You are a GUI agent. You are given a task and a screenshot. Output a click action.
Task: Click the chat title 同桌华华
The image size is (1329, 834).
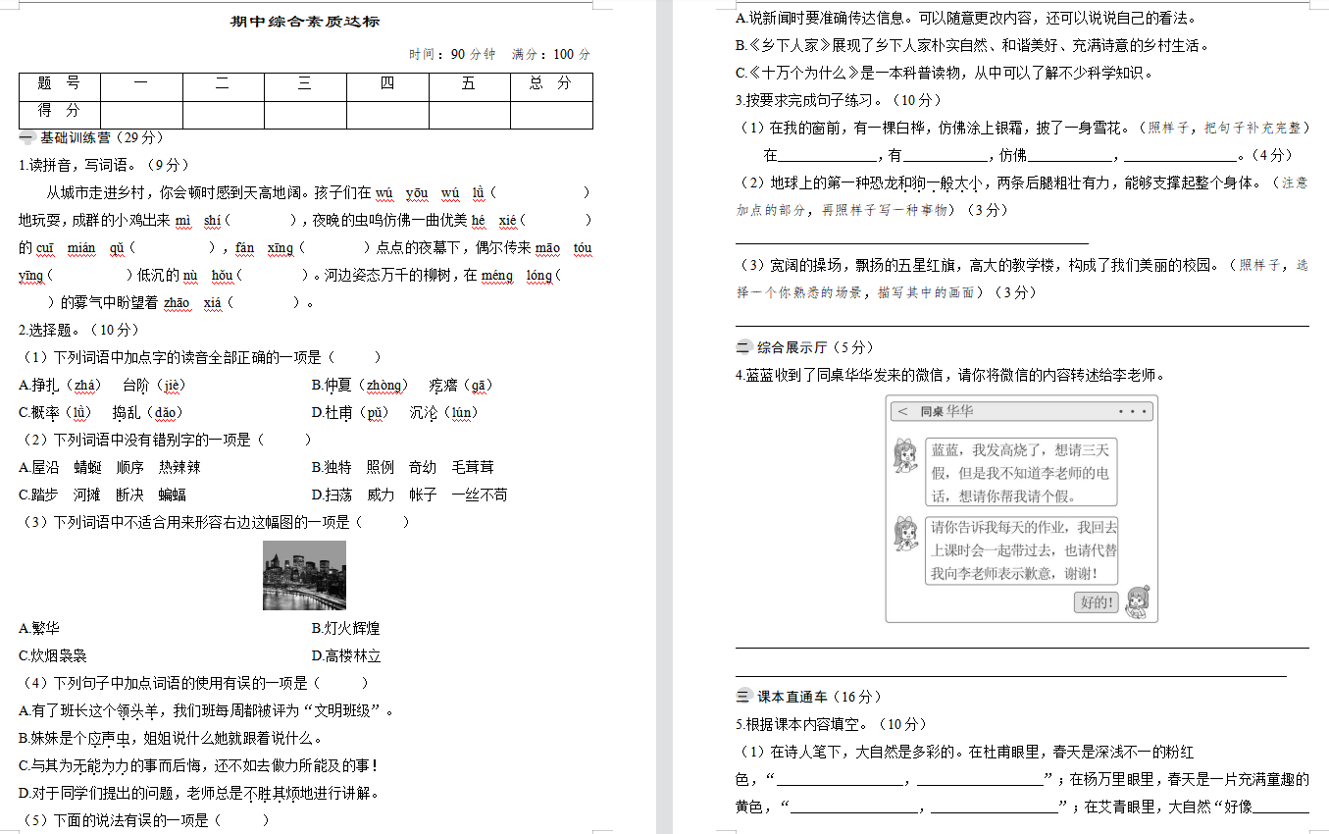[946, 412]
